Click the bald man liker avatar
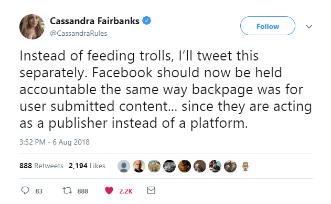 point(139,166)
